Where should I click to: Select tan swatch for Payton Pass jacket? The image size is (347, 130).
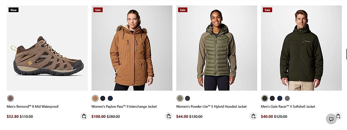(95, 98)
